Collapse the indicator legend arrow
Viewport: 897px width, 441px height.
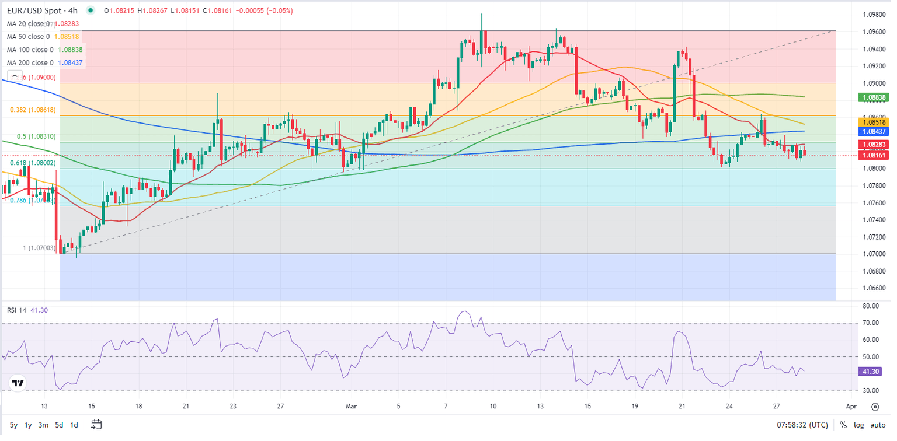point(15,75)
